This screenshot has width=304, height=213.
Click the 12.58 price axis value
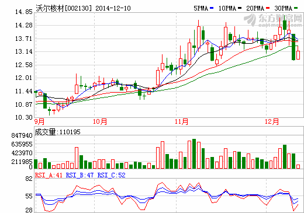coord(24,65)
